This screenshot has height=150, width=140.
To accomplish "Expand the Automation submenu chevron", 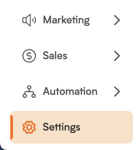I will pos(117,92).
